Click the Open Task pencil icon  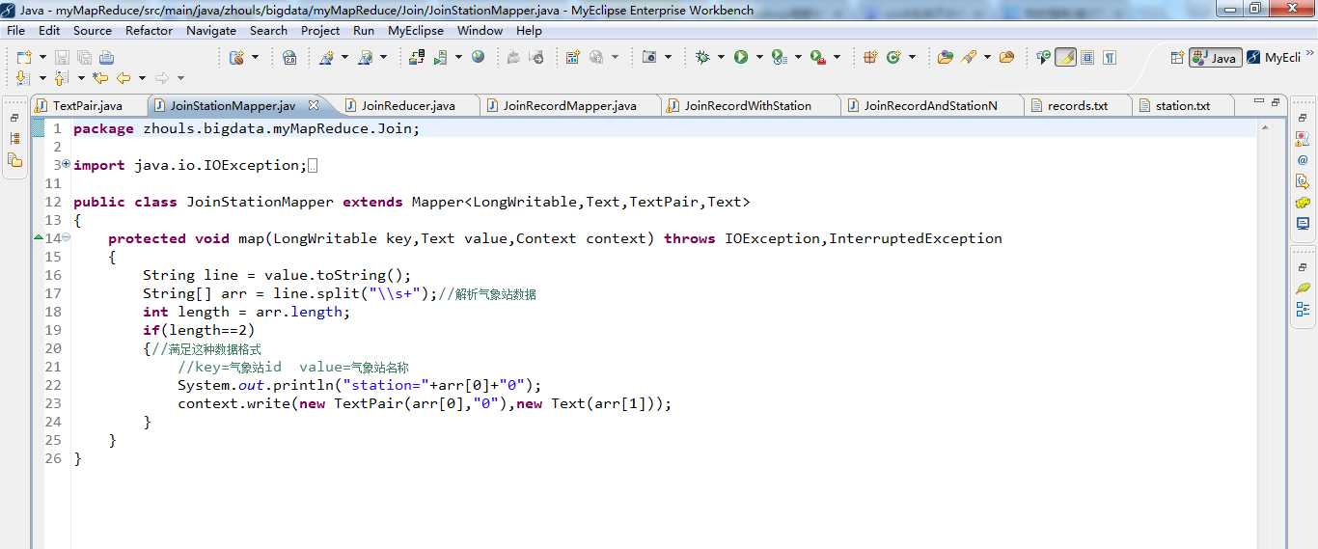tap(1006, 57)
